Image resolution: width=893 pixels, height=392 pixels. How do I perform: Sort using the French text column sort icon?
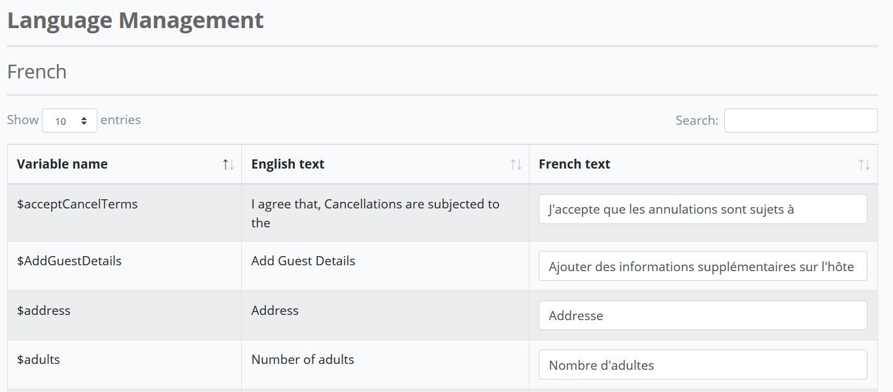864,165
